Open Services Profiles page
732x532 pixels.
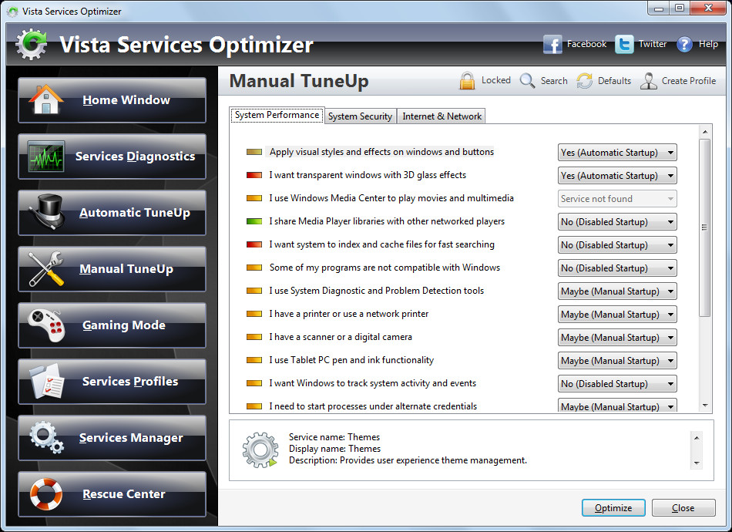pyautogui.click(x=112, y=382)
